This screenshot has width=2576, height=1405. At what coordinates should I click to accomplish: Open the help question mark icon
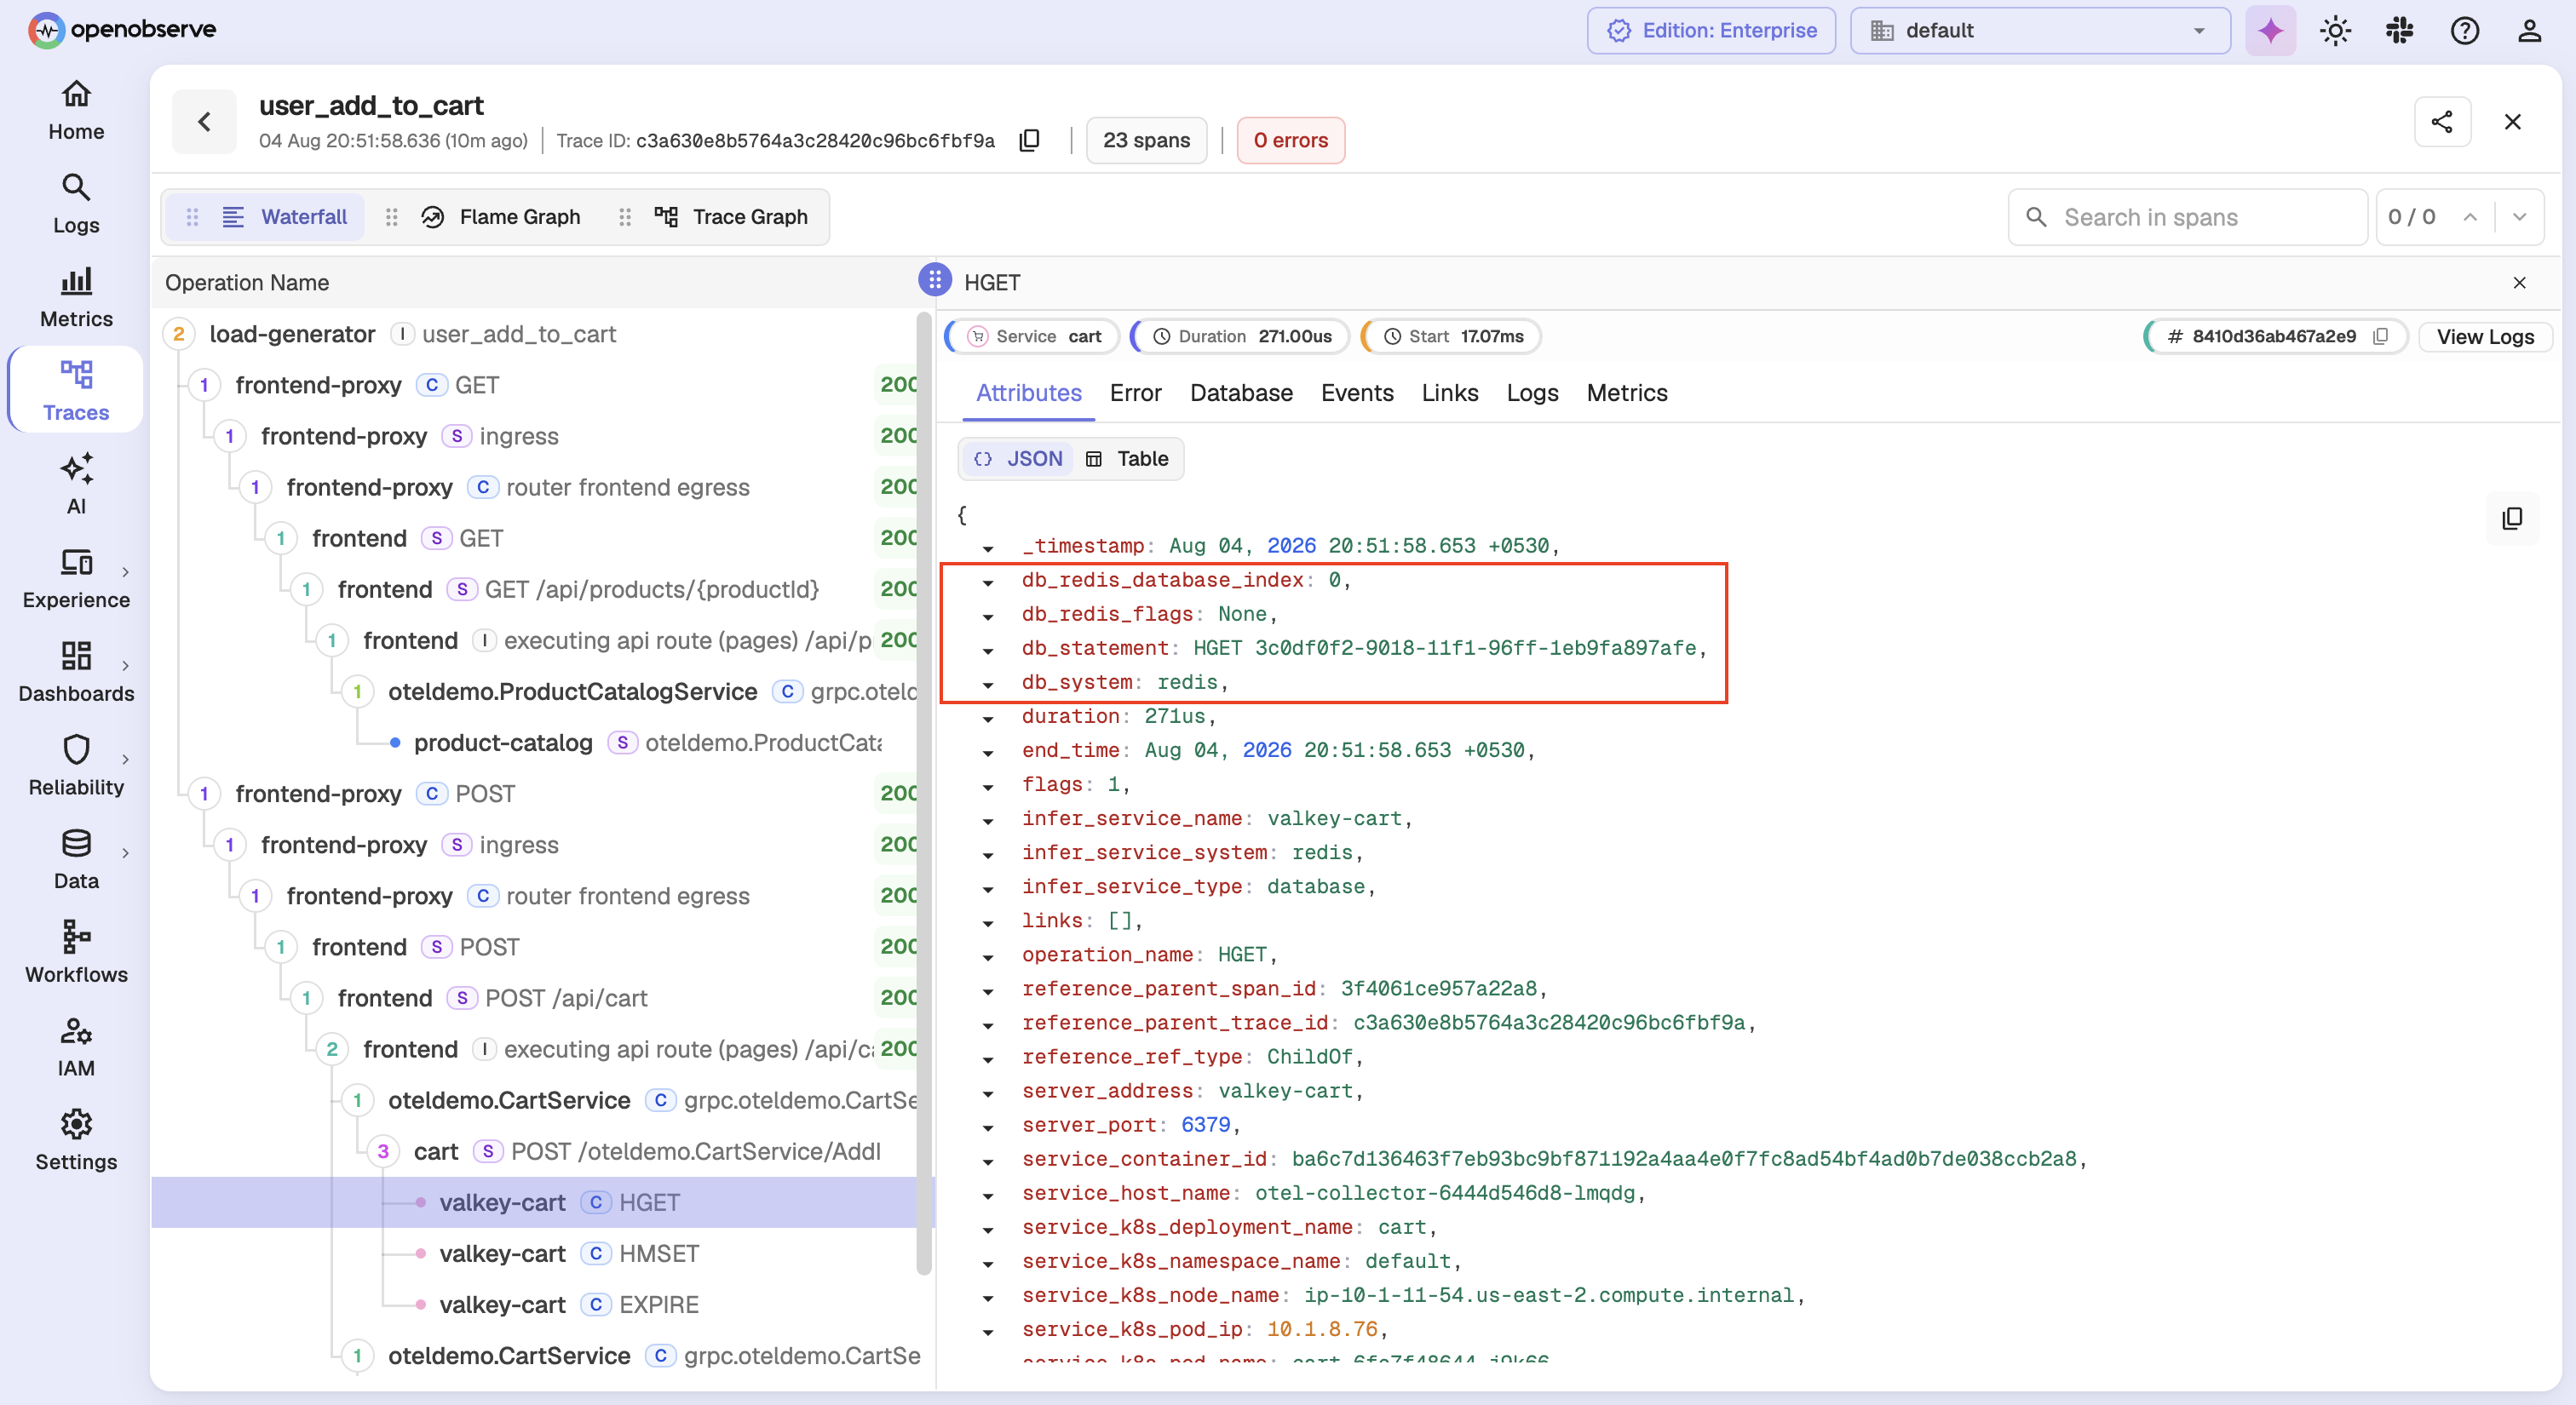pyautogui.click(x=2464, y=31)
